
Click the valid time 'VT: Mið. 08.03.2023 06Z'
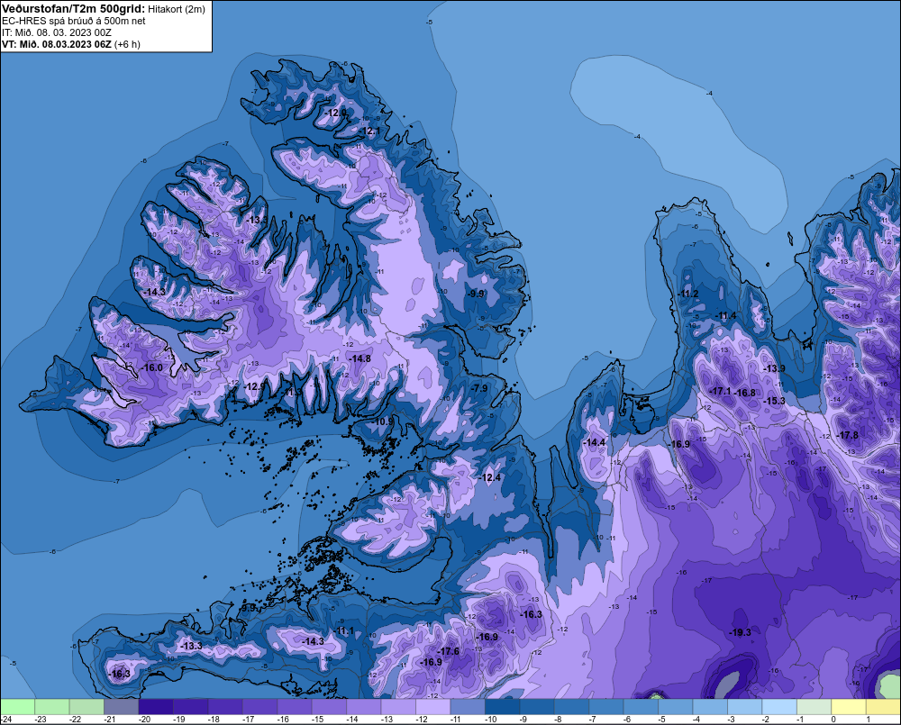tap(56, 43)
